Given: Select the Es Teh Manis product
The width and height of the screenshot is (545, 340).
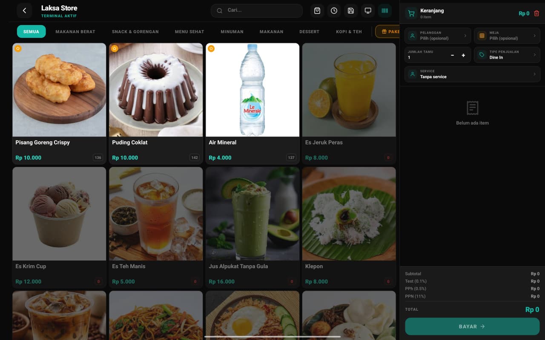Looking at the screenshot, I should point(156,227).
